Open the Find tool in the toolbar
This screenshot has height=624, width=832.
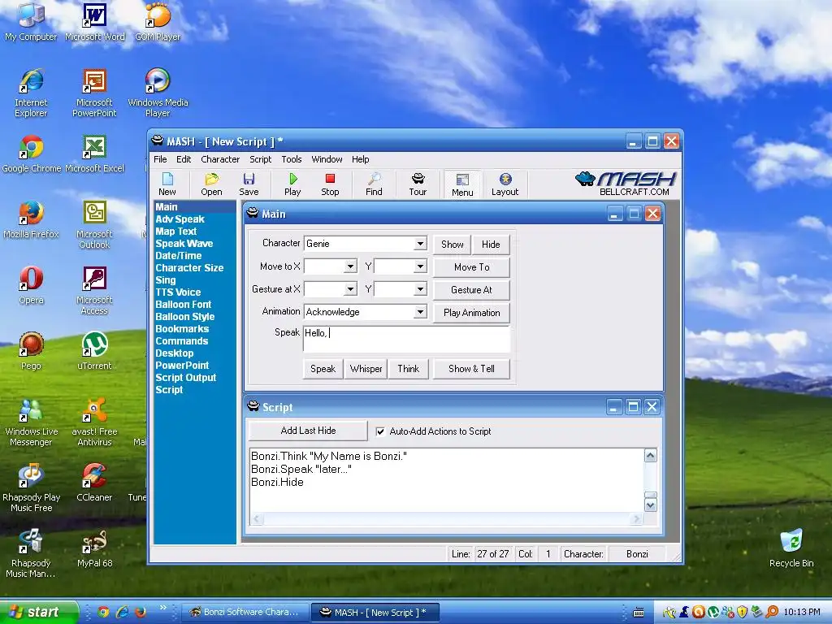pos(374,184)
